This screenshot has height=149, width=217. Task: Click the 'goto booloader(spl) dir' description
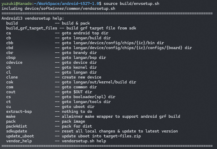[x=88, y=97]
